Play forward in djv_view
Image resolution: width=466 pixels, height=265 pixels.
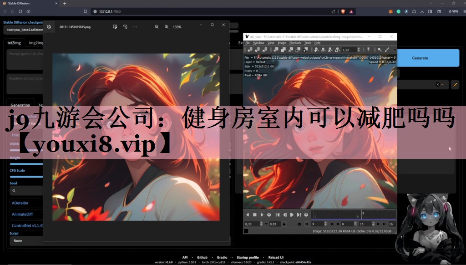tap(262, 215)
